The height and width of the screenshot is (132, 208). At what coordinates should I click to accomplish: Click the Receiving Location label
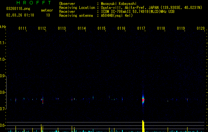point(77,8)
